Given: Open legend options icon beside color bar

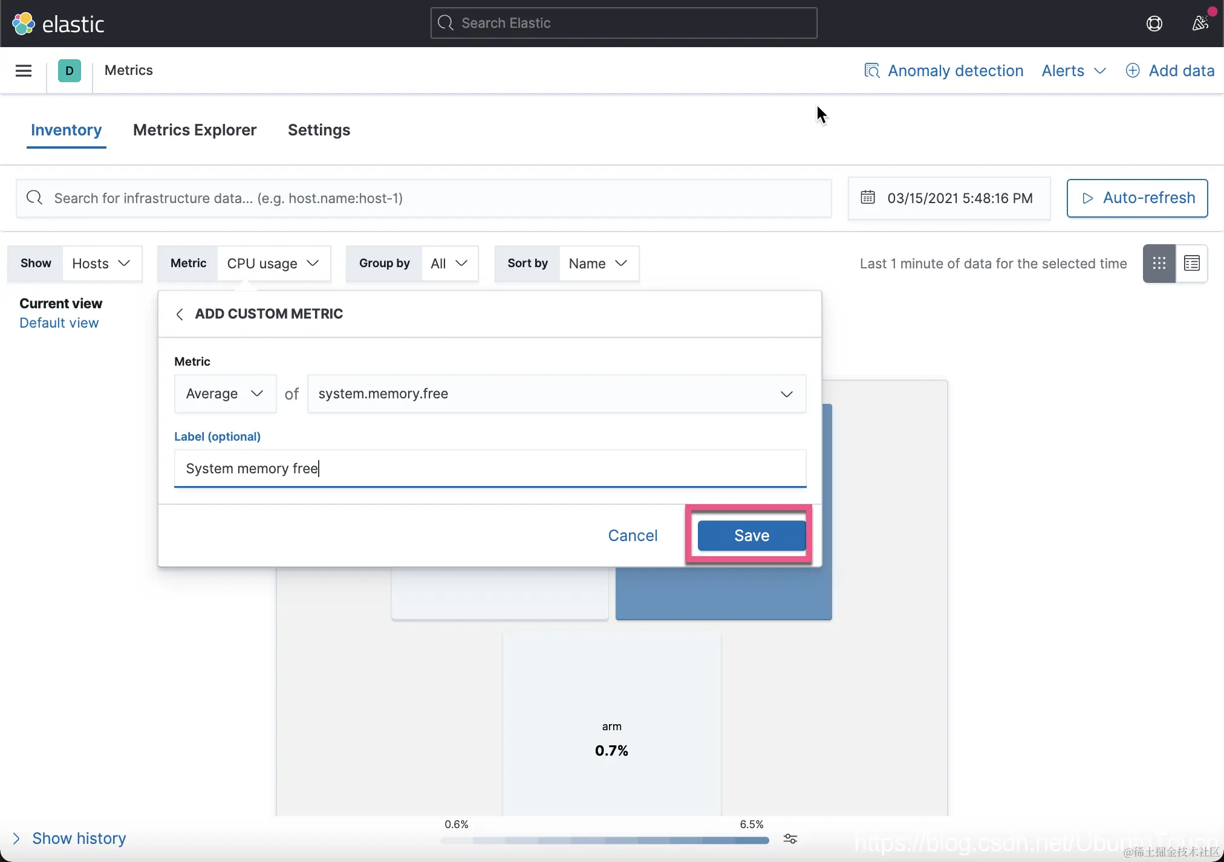Looking at the screenshot, I should 790,839.
